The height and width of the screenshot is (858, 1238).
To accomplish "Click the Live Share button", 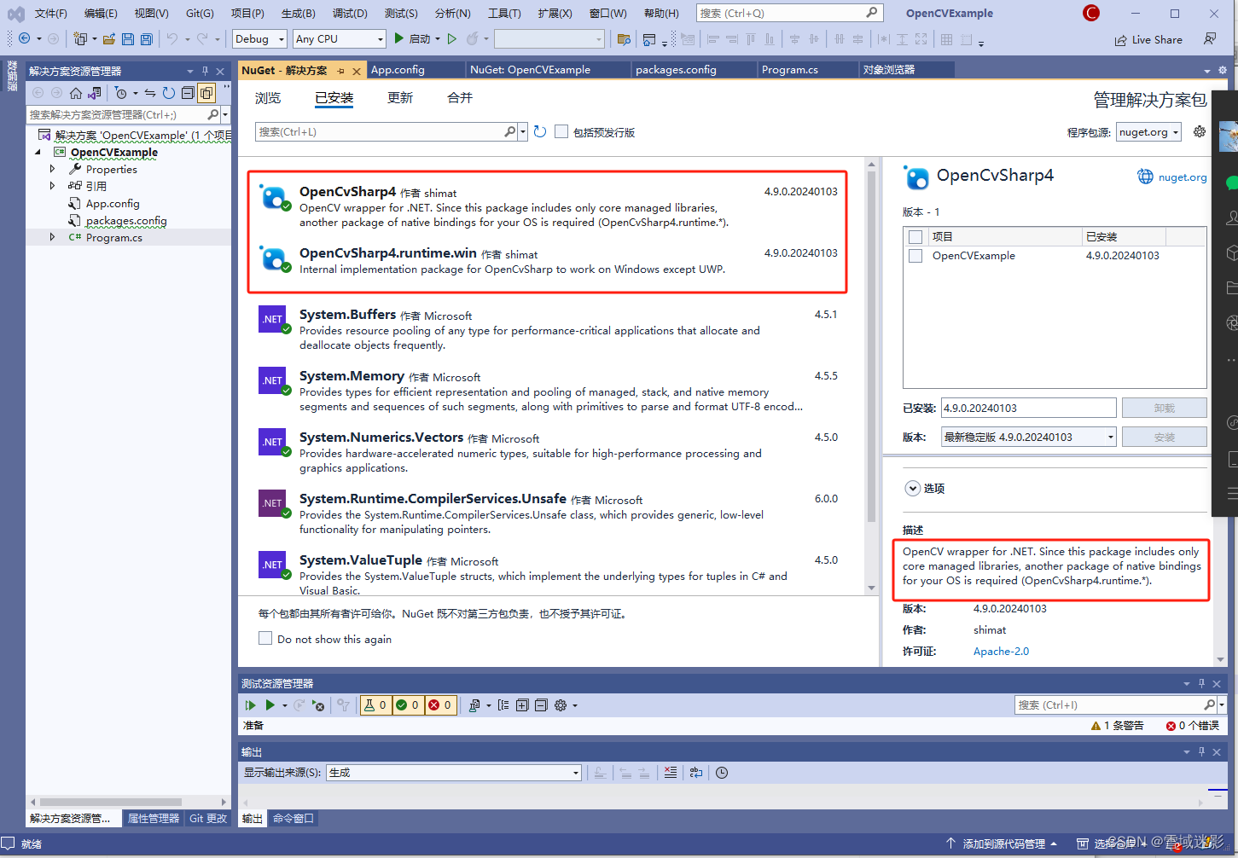I will (1148, 40).
